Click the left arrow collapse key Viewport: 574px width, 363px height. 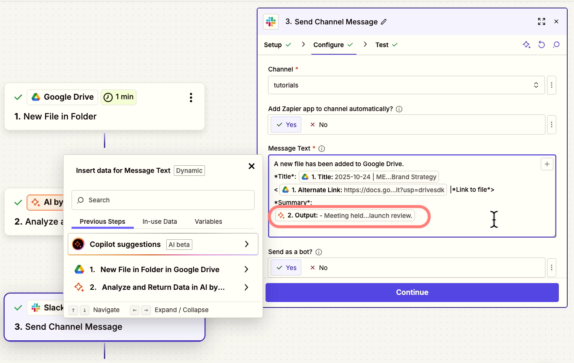[135, 310]
